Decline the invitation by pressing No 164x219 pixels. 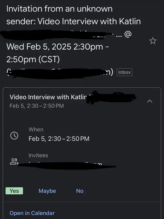coord(80,191)
